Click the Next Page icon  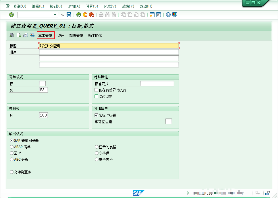(x=136, y=15)
